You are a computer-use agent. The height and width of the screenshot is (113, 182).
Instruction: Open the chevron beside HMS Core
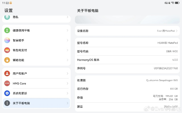67,84
